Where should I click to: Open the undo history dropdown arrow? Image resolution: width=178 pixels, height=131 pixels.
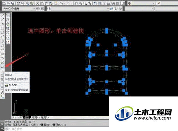click(x=64, y=3)
